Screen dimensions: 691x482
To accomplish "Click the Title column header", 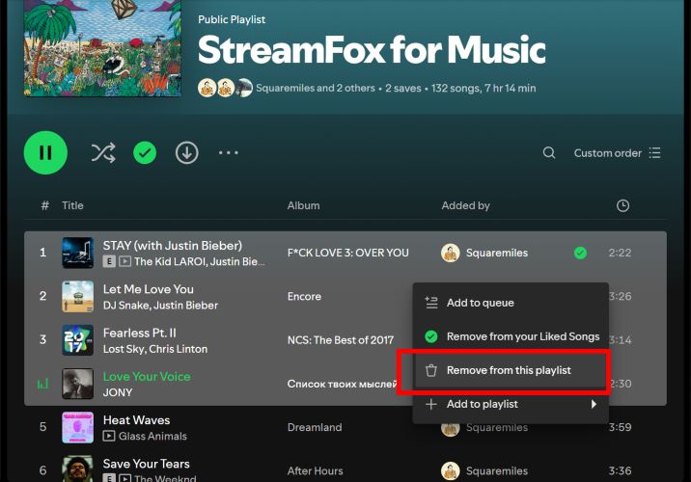I will click(72, 205).
